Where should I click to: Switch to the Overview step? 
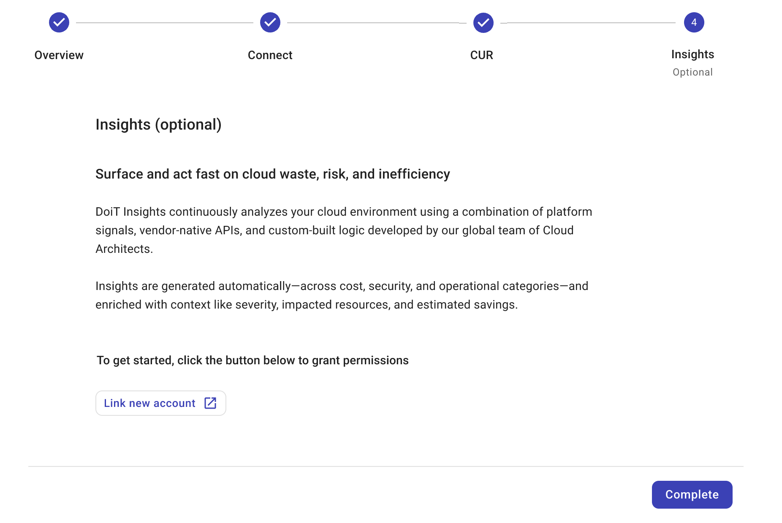(59, 54)
